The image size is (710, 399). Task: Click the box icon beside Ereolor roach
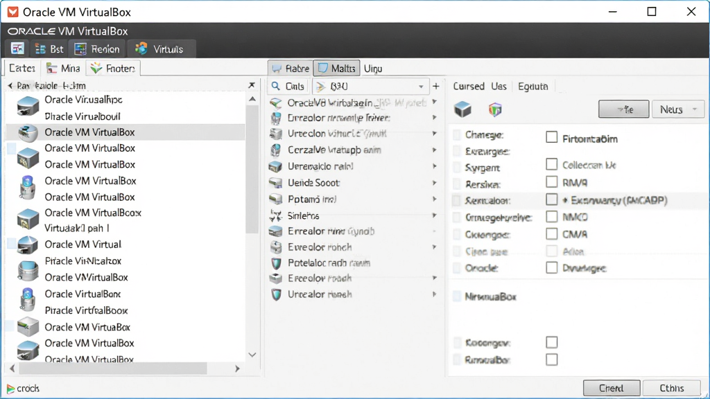click(276, 278)
